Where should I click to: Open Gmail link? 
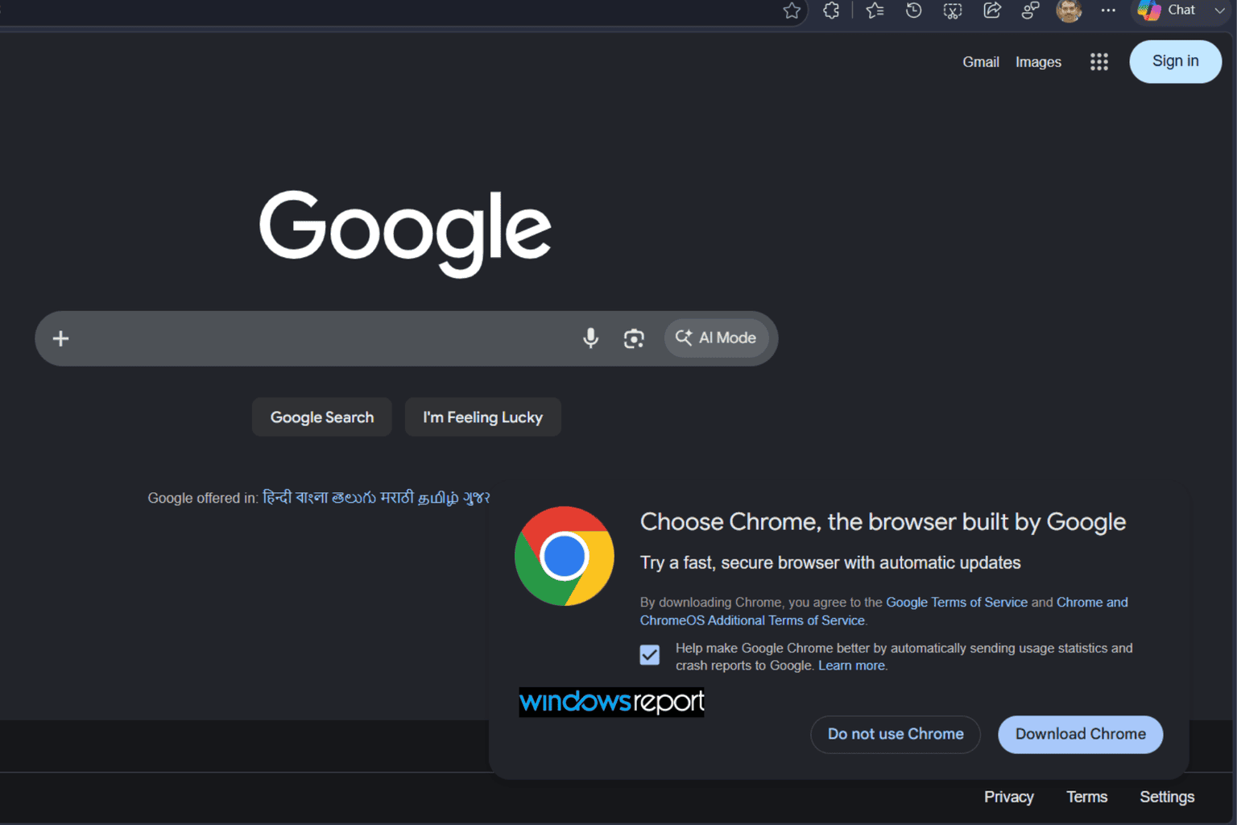click(x=980, y=62)
